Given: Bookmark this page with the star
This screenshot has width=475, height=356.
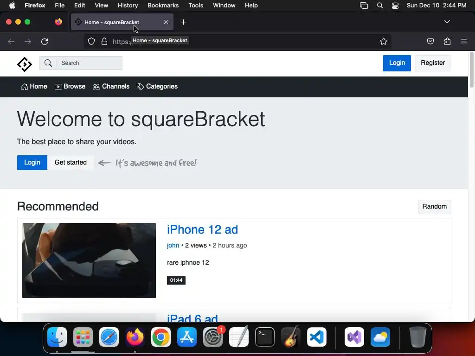Looking at the screenshot, I should (384, 41).
